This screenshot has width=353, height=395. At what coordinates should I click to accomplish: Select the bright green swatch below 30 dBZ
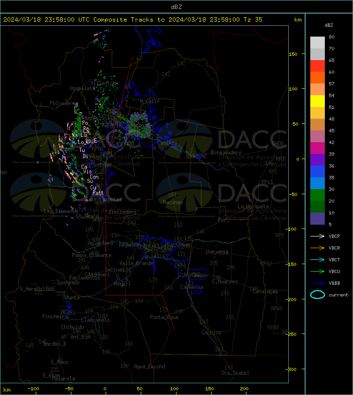(x=317, y=195)
